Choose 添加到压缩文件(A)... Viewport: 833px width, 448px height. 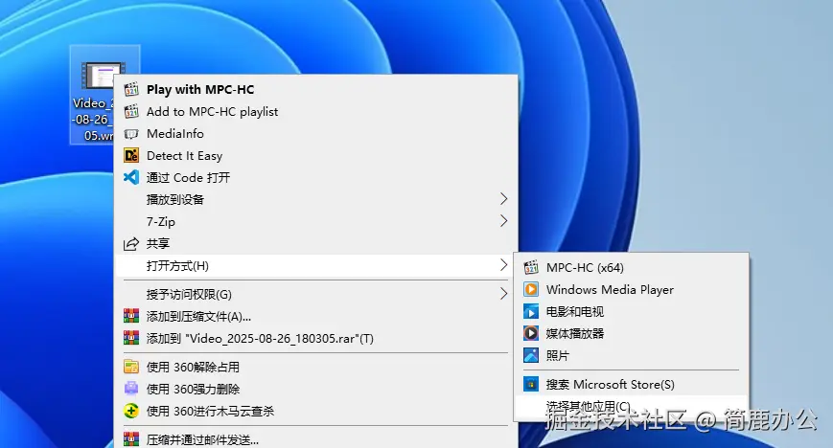pos(316,316)
